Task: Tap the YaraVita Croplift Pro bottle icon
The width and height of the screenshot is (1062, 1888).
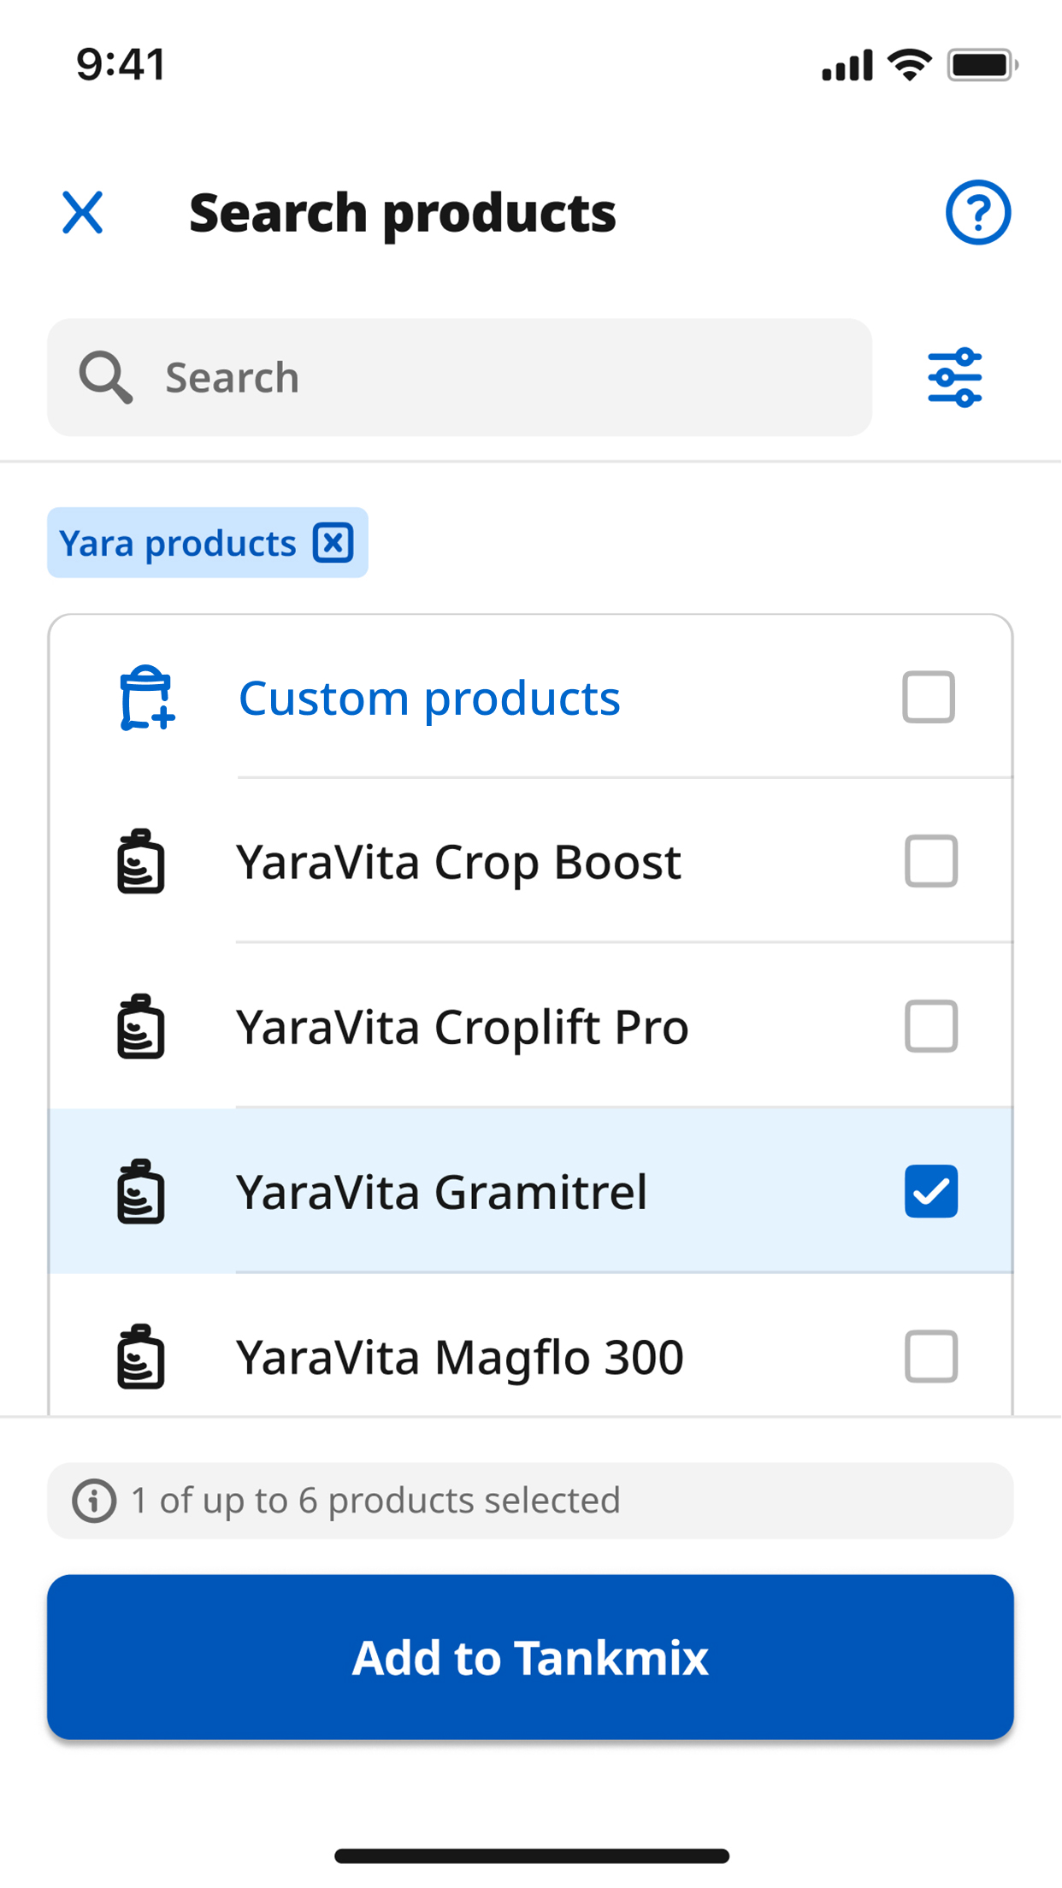Action: (141, 1027)
